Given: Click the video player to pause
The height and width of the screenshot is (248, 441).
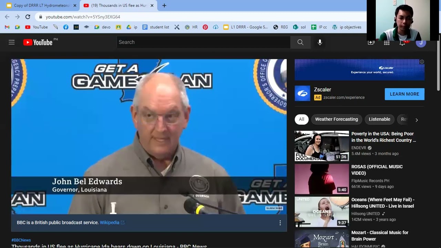Looking at the screenshot, I should (x=149, y=136).
